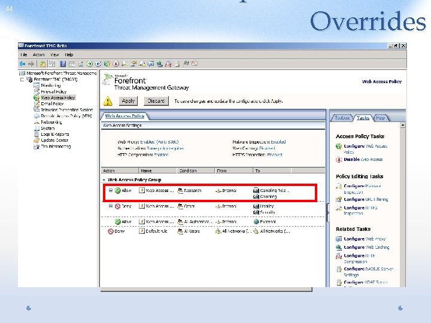
Task: Open Remote Access Policy (VPN) node
Action: tap(66, 116)
